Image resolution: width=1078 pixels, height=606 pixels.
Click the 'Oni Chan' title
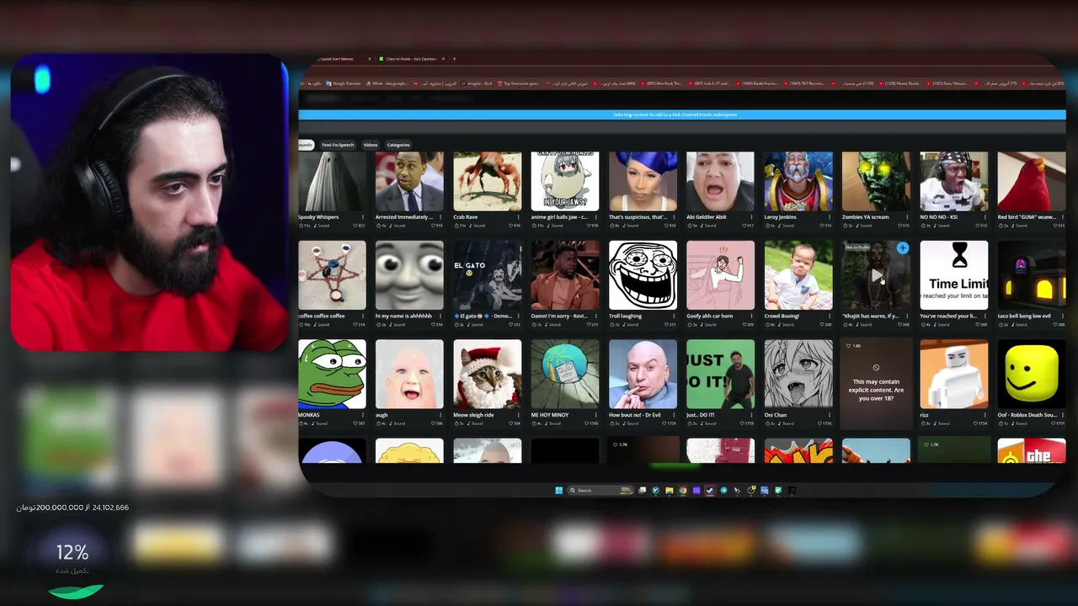(x=776, y=415)
